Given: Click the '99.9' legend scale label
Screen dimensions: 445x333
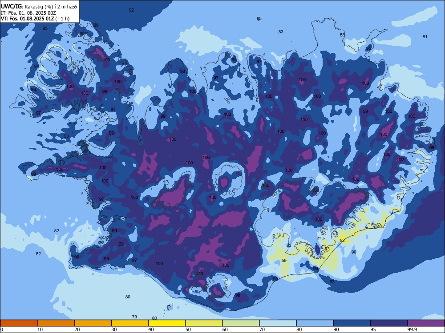Looking at the screenshot, I should (412, 329).
